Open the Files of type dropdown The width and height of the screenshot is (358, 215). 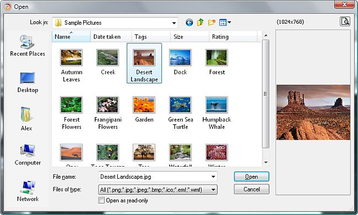coord(158,190)
